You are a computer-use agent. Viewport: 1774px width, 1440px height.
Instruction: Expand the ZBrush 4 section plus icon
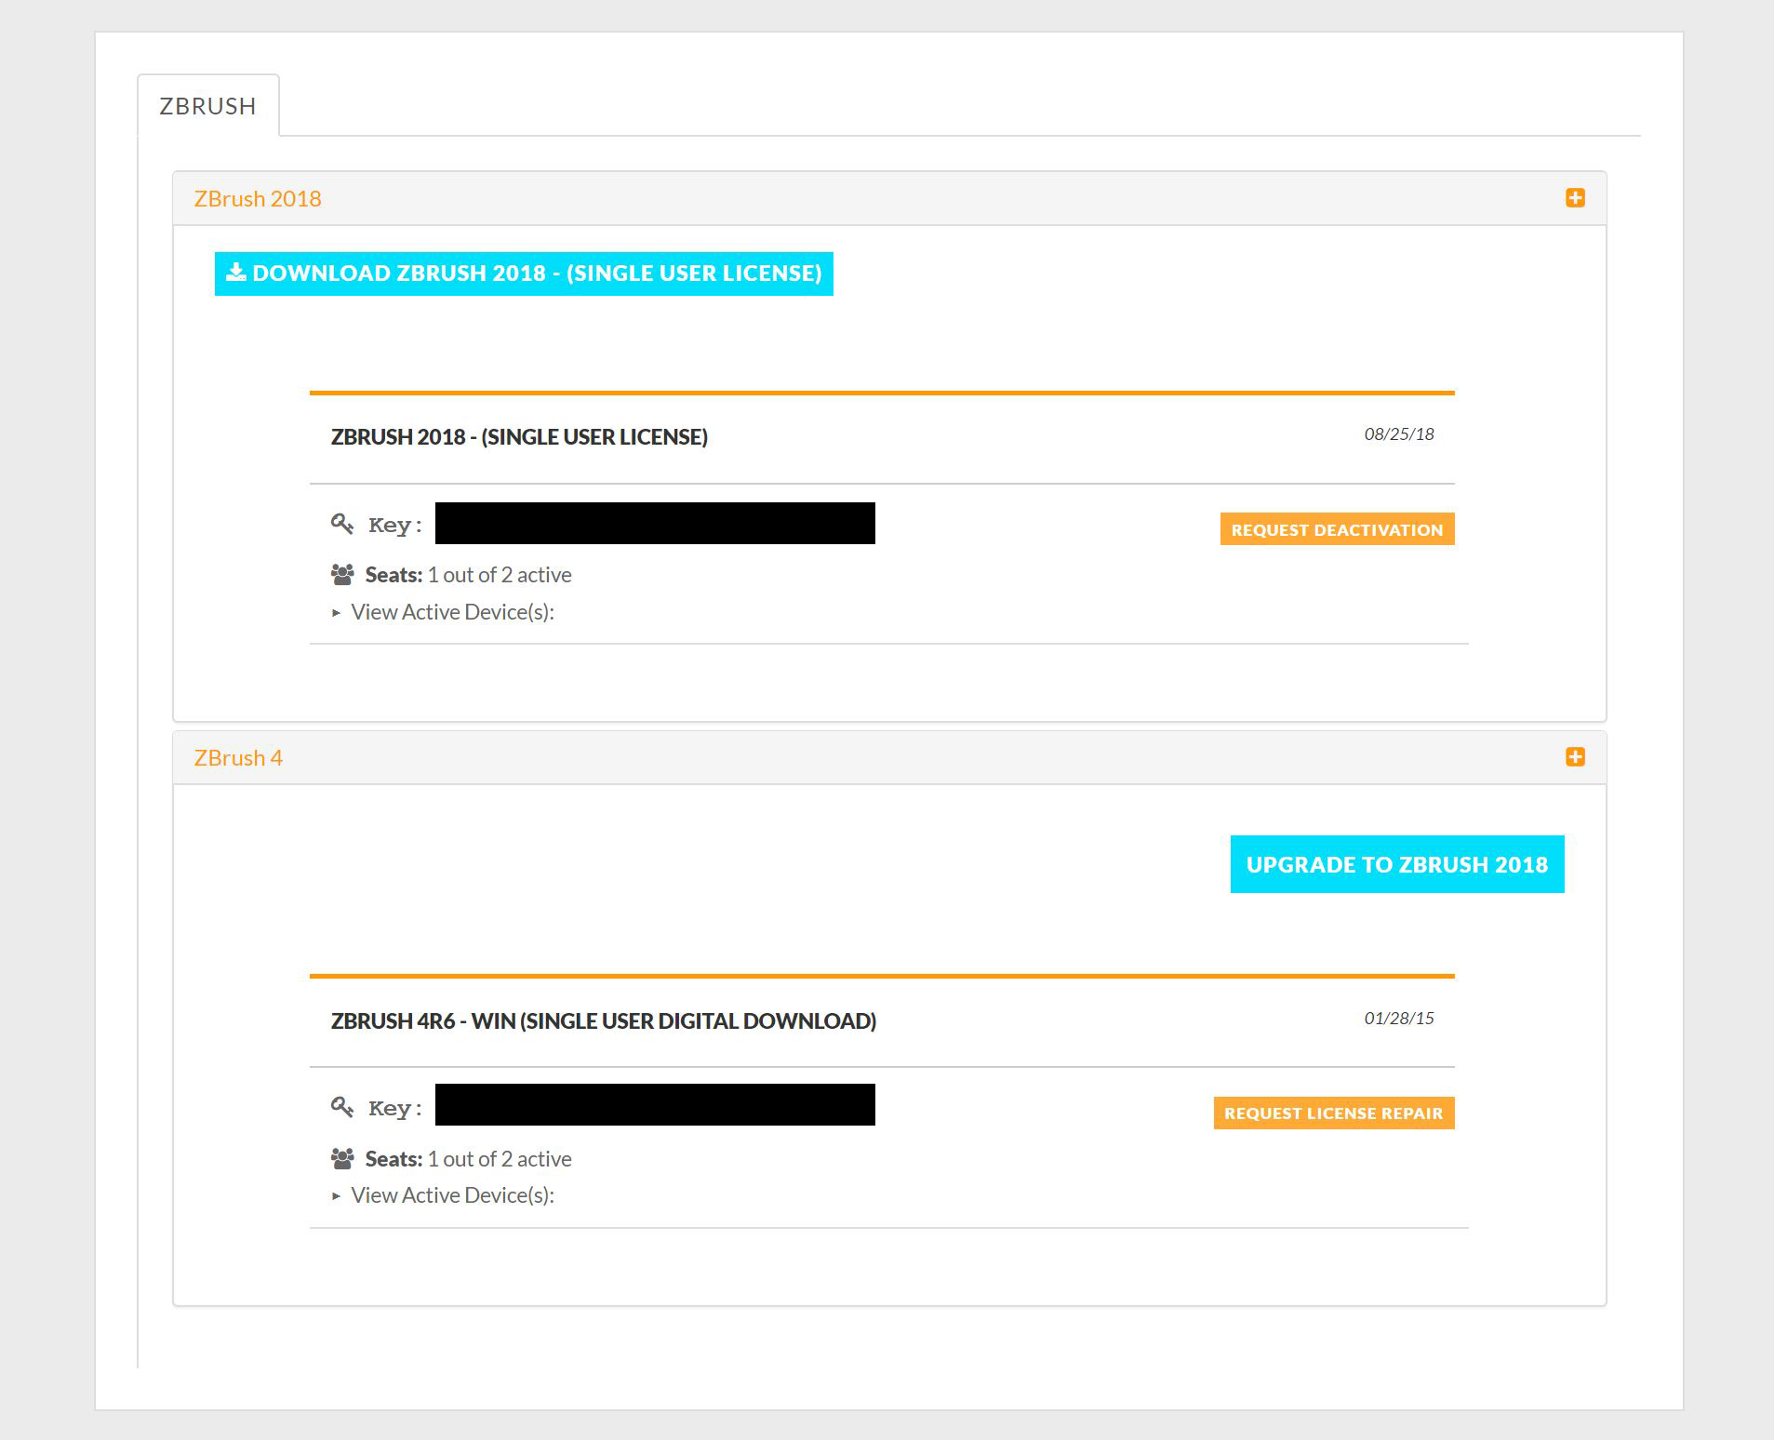click(1575, 757)
